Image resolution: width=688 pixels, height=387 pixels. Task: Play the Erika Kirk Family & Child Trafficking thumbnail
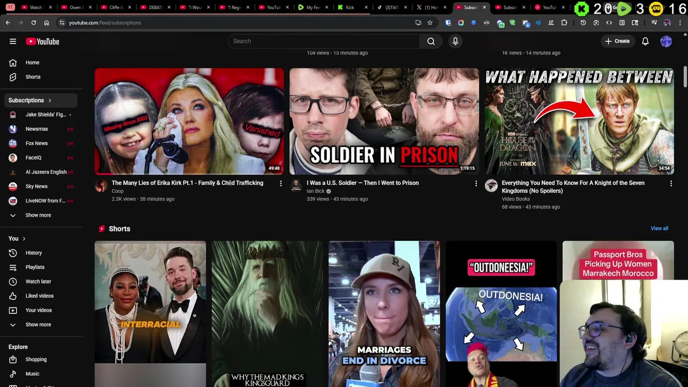pyautogui.click(x=189, y=121)
